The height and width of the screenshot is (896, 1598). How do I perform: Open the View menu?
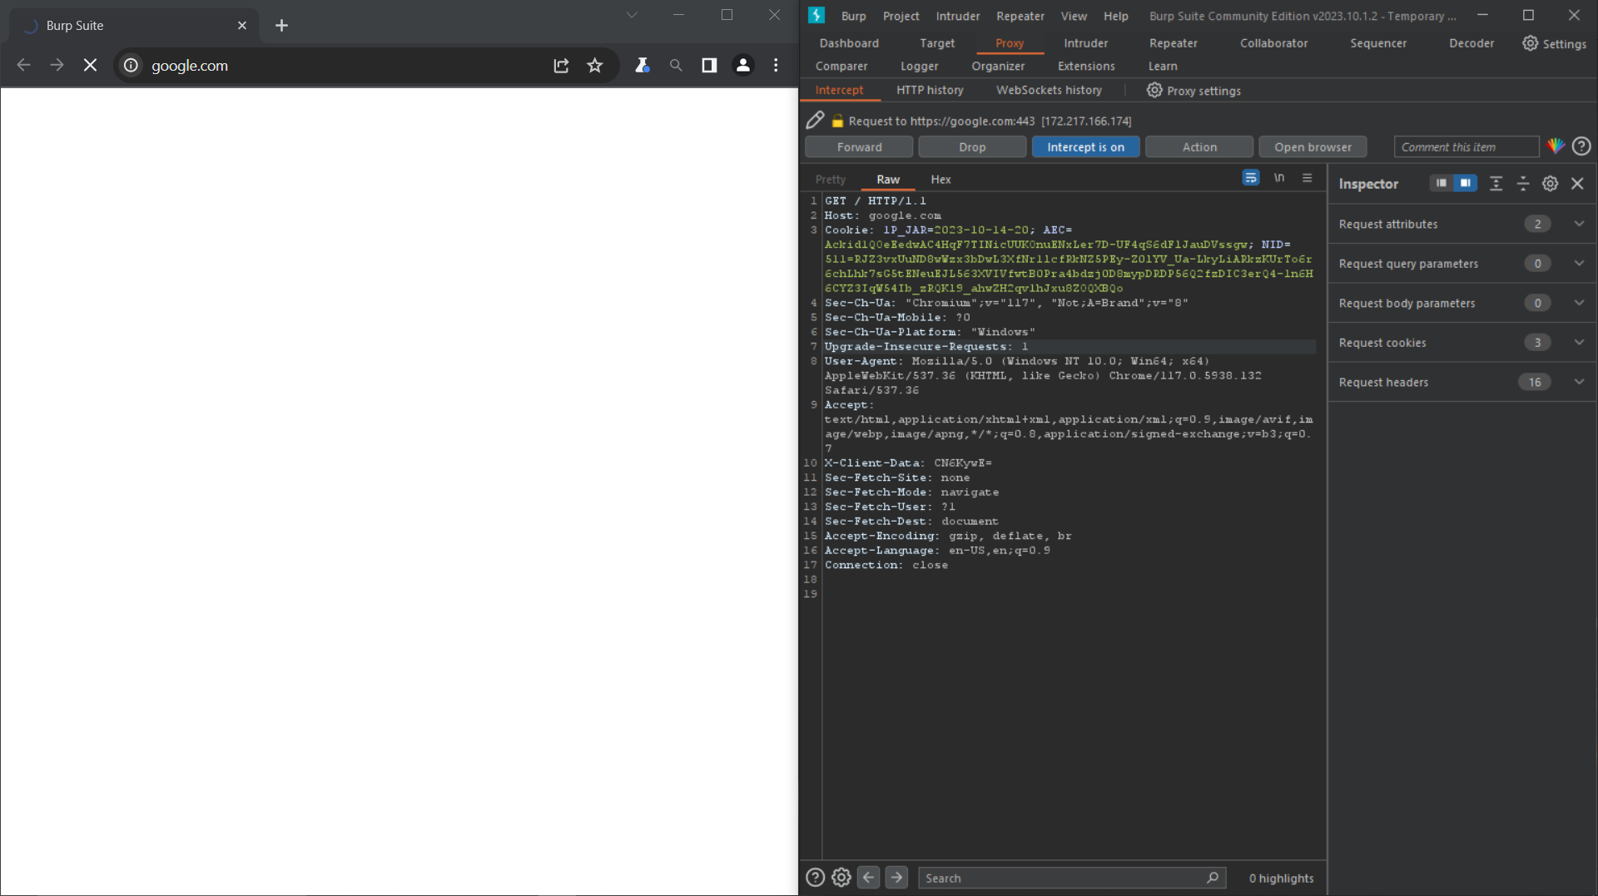[x=1074, y=16]
